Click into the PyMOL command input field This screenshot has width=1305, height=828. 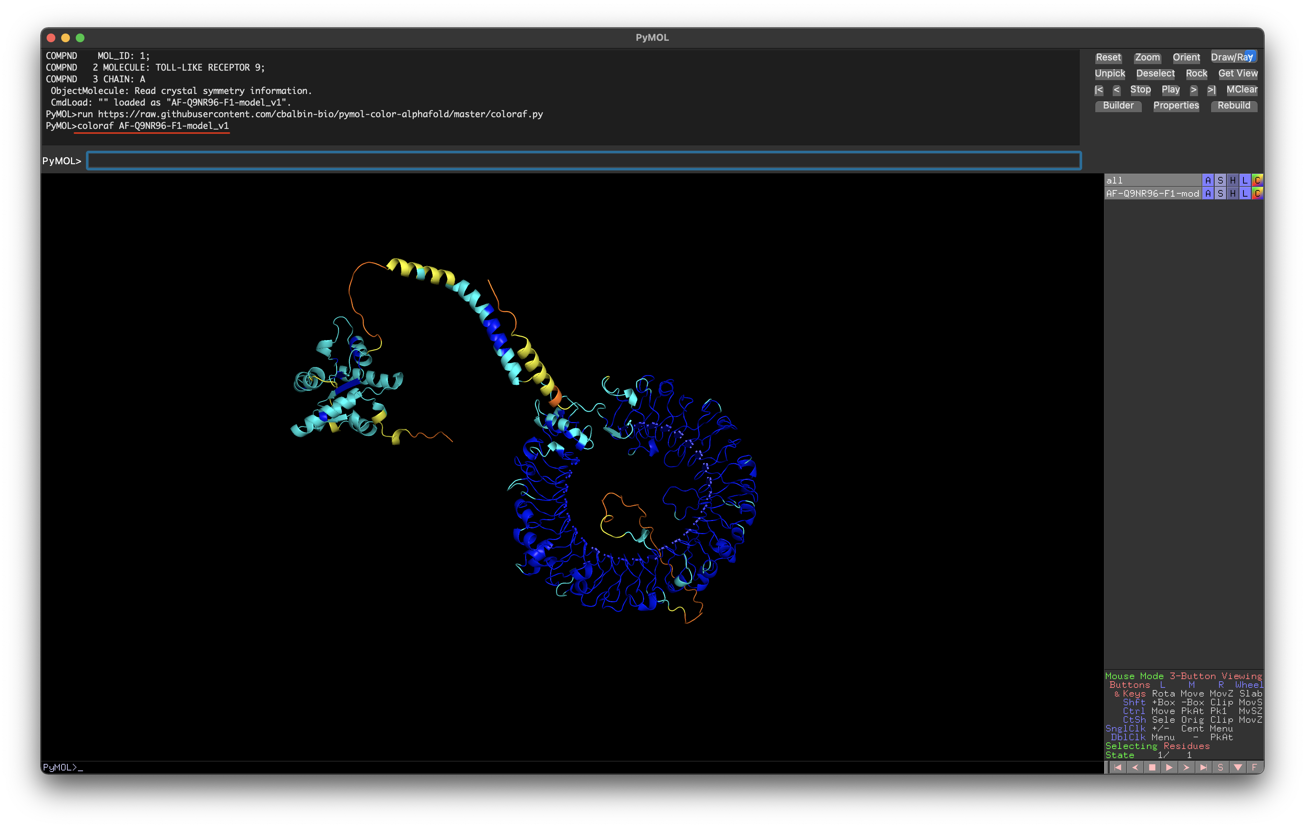(x=584, y=161)
